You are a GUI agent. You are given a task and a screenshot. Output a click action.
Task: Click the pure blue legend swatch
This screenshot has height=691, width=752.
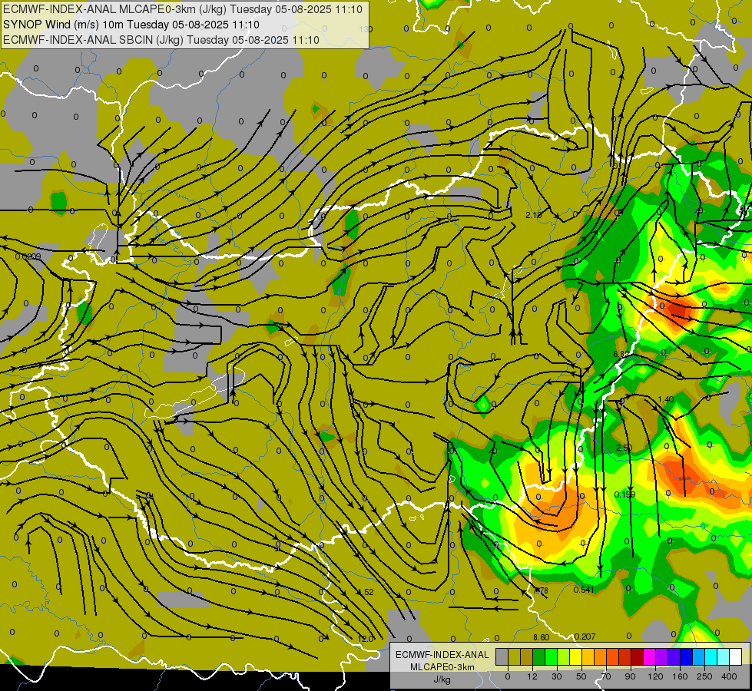pyautogui.click(x=686, y=657)
